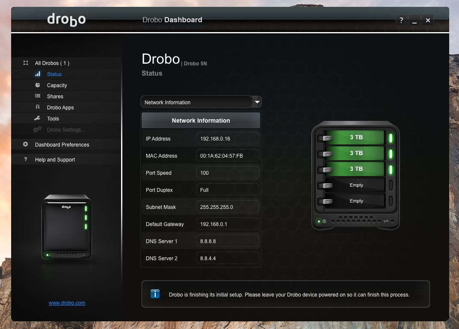Select the first 3 TB drive bay

pyautogui.click(x=356, y=138)
